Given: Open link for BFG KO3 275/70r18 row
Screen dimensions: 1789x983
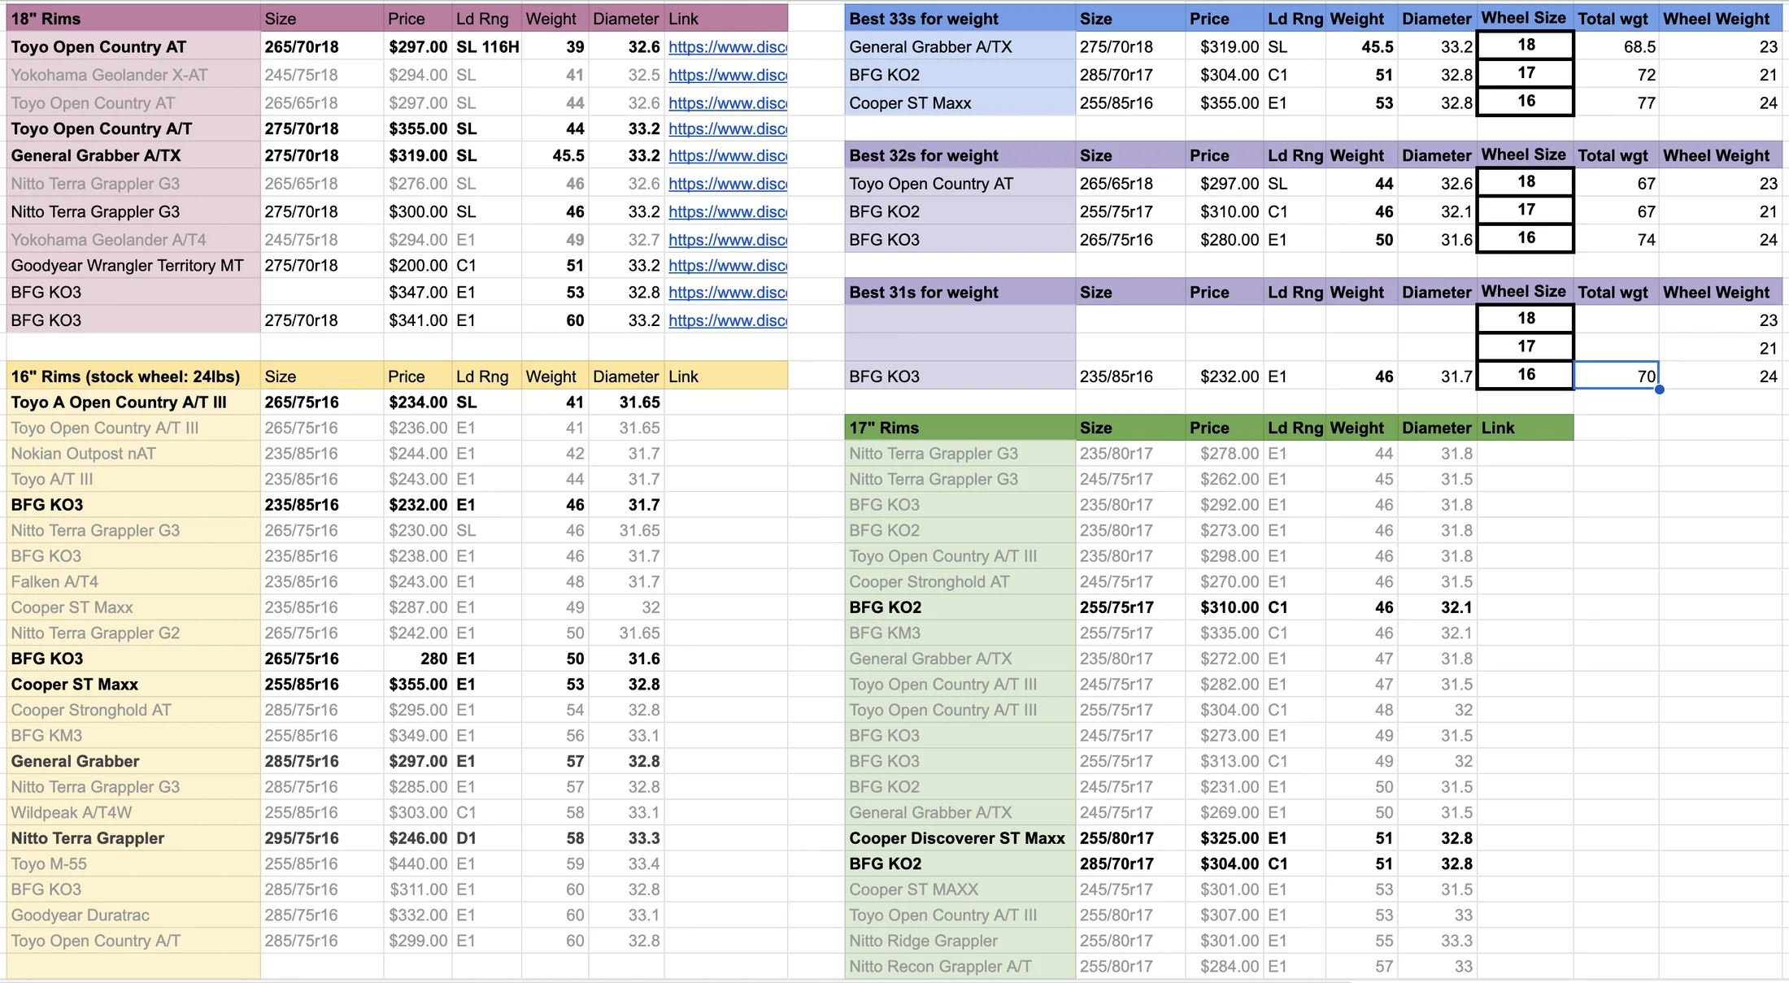Looking at the screenshot, I should tap(727, 320).
